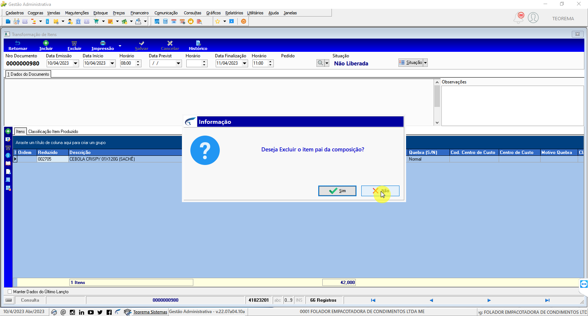The width and height of the screenshot is (588, 316).
Task: Confirm with the Sim button
Action: click(337, 191)
